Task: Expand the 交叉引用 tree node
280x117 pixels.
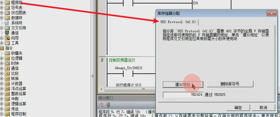Action: point(2,28)
